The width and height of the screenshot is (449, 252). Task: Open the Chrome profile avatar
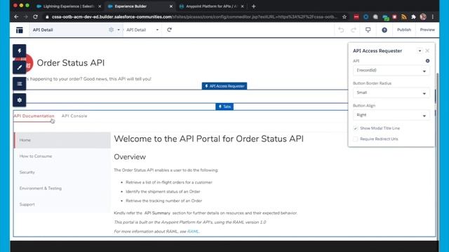tap(423, 17)
